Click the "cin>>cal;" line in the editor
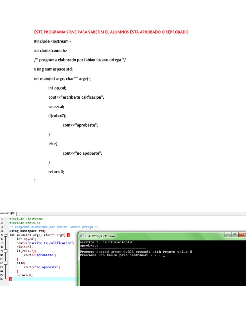The image size is (246, 328). 25,247
